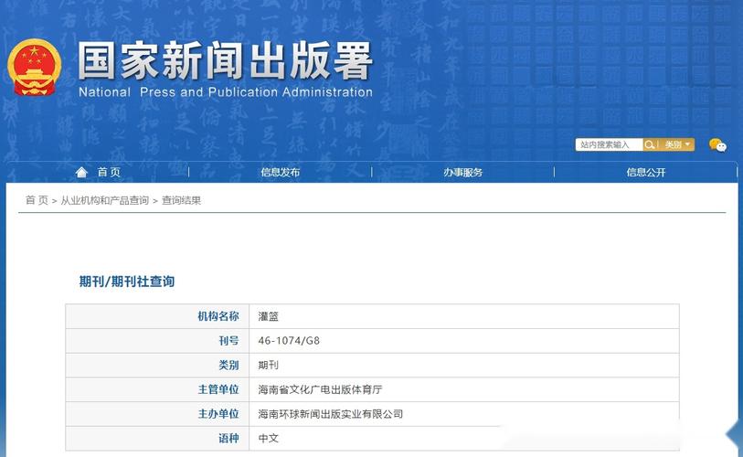The height and width of the screenshot is (457, 743).
Task: Select the 主管单位 label cell
Action: coord(157,389)
